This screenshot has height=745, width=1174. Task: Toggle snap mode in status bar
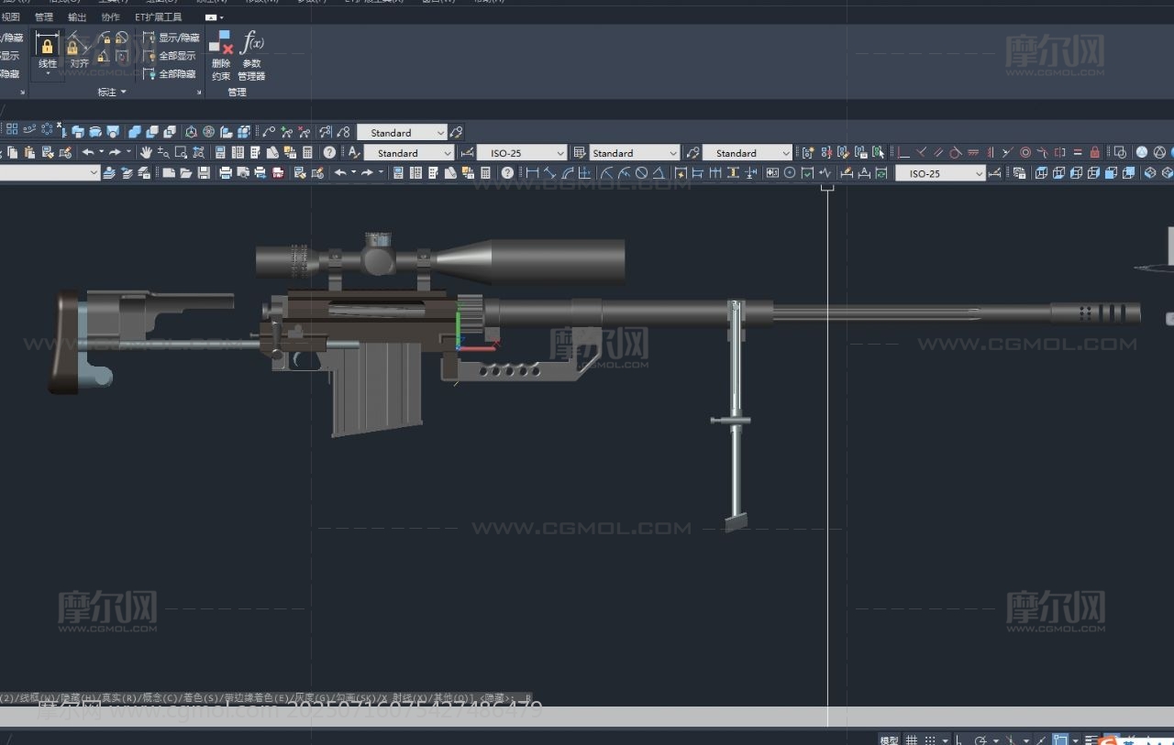tap(930, 740)
